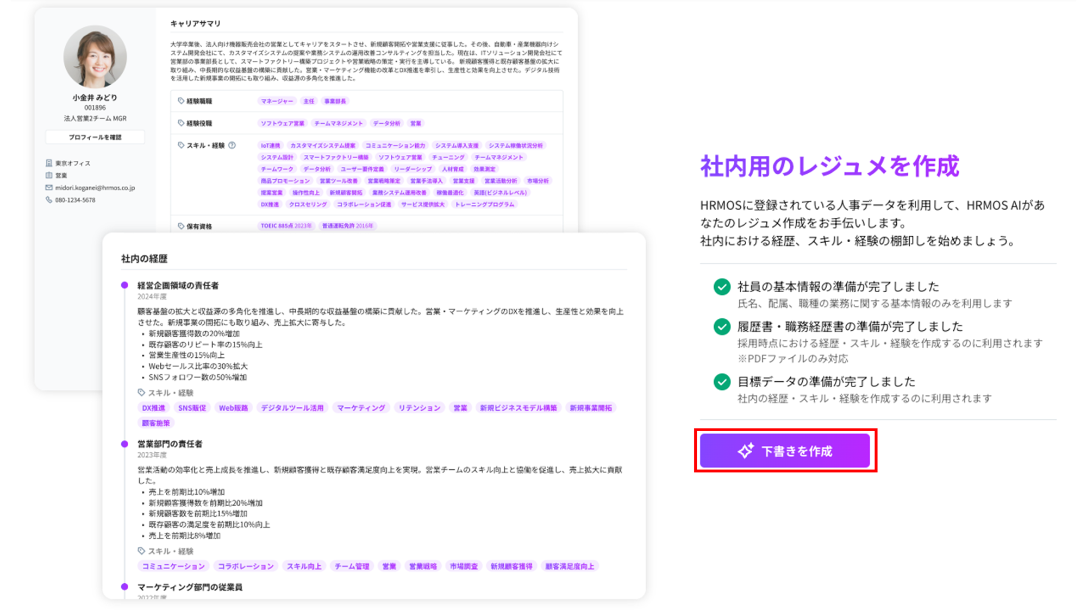The width and height of the screenshot is (1087, 611).
Task: Select the DX推進 skill tag under 経営企画領域
Action: point(153,408)
